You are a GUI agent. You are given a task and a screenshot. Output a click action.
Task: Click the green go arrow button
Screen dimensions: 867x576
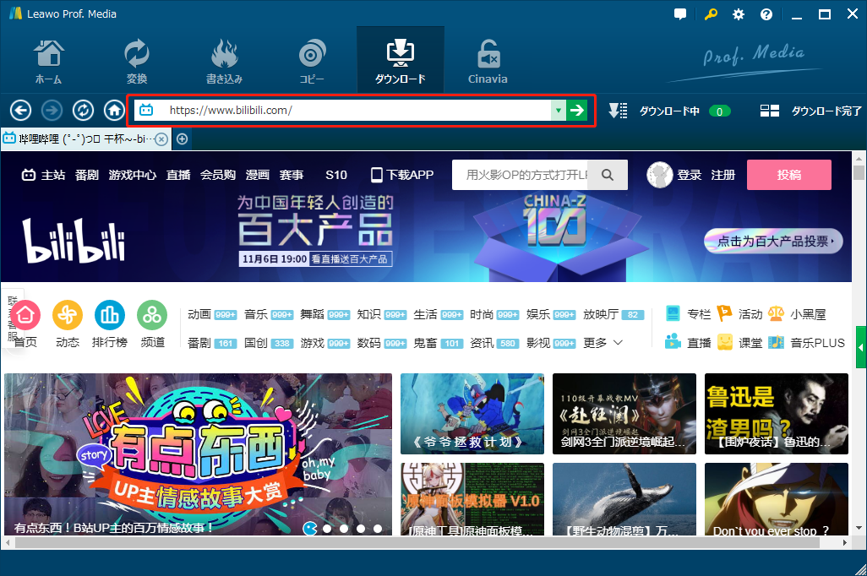point(576,111)
